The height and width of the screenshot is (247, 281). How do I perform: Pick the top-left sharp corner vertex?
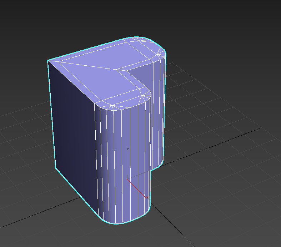click(48, 61)
